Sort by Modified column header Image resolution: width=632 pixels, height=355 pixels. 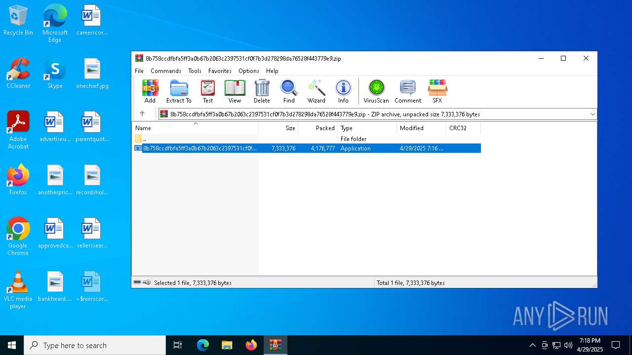pyautogui.click(x=422, y=128)
